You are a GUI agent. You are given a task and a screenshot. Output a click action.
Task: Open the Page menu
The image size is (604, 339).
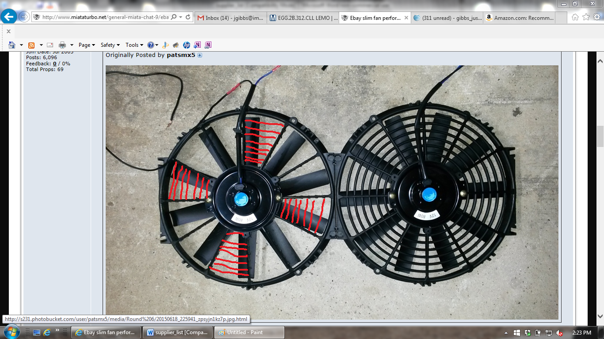pos(87,45)
